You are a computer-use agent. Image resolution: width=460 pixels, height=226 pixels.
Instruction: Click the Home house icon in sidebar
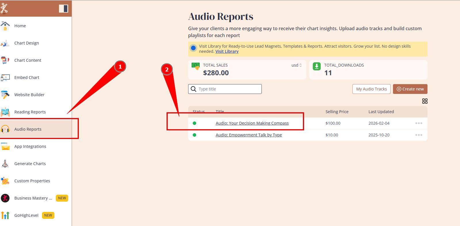click(5, 26)
